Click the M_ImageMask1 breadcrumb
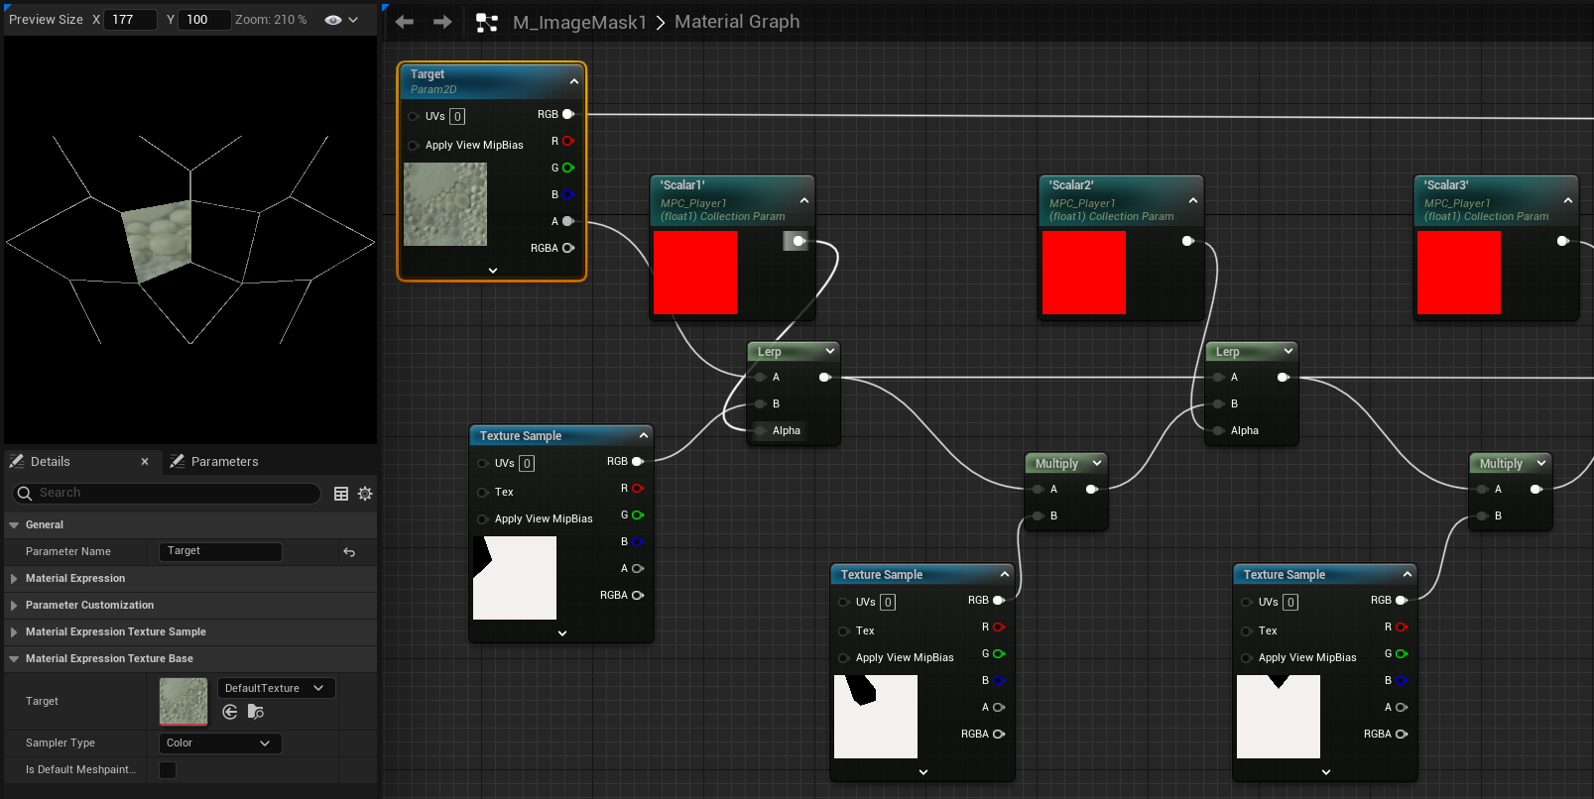Image resolution: width=1594 pixels, height=799 pixels. point(579,22)
